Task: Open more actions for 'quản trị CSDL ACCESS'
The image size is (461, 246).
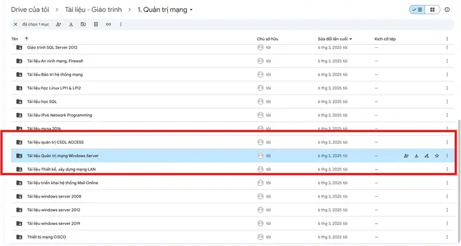Action: tap(447, 142)
